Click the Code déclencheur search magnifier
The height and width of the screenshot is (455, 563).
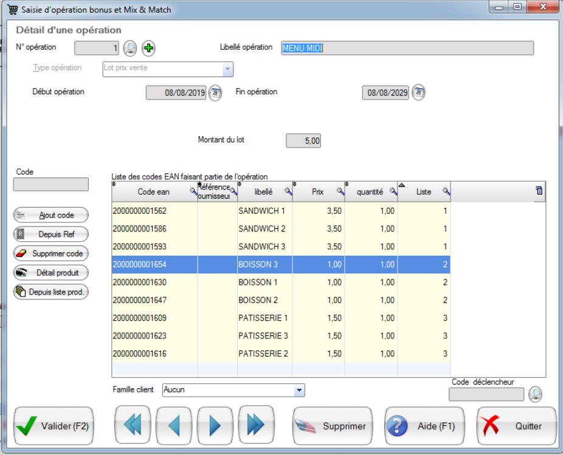[x=535, y=394]
